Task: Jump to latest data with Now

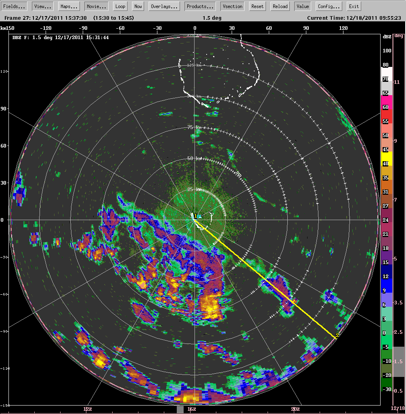Action: pos(138,6)
